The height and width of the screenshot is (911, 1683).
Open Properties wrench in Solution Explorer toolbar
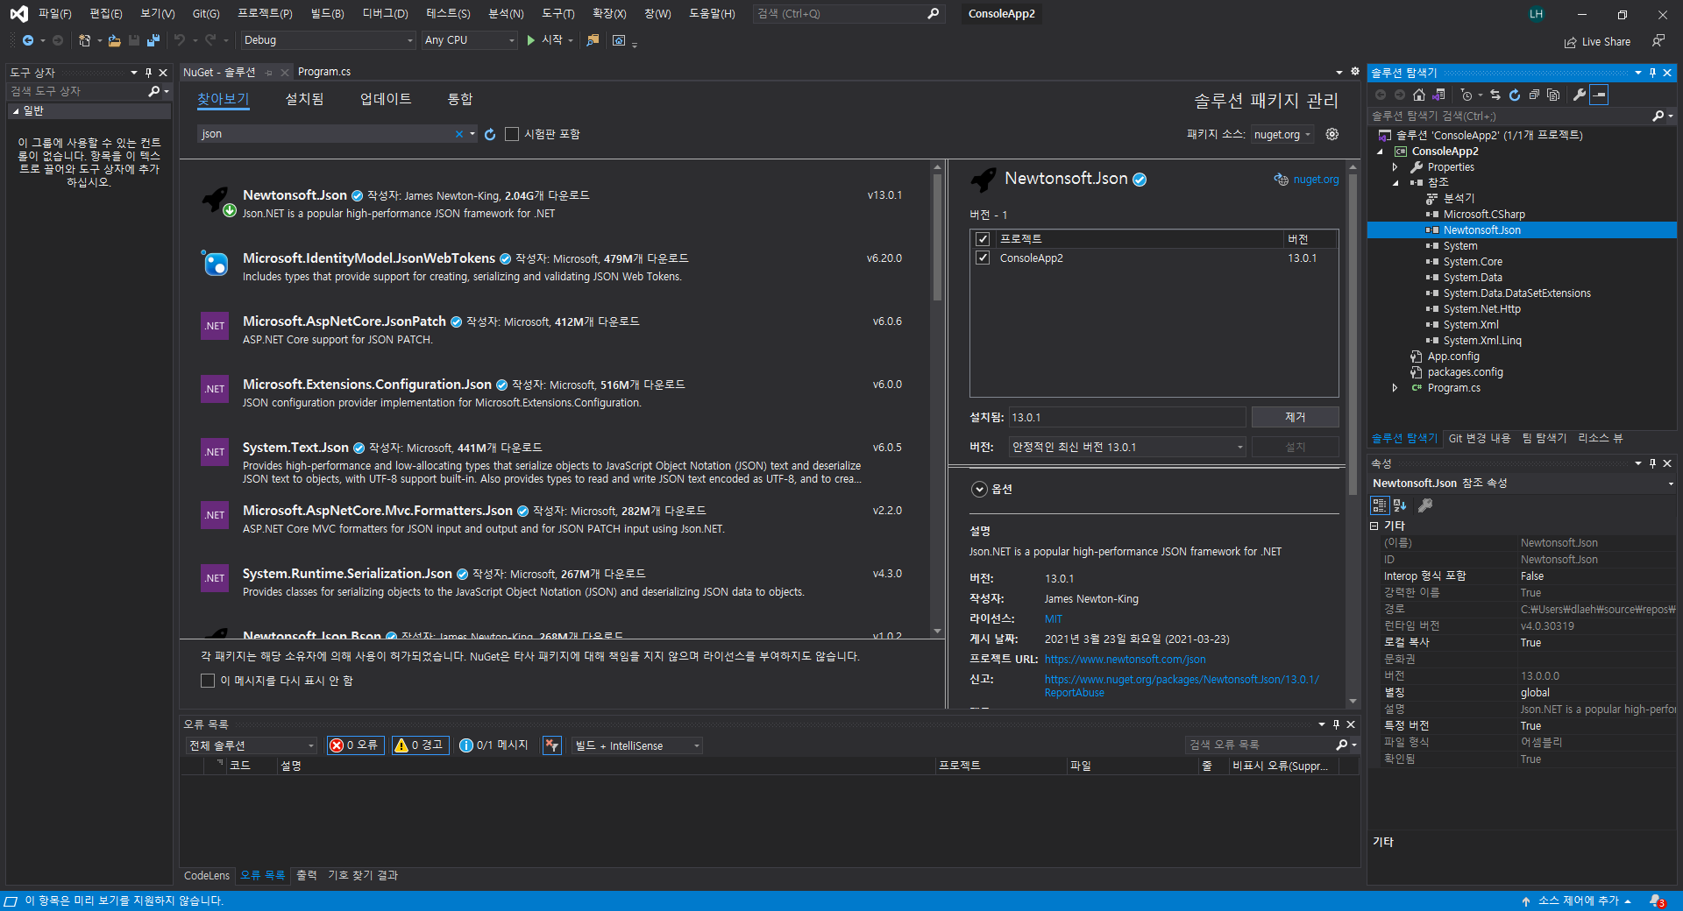pyautogui.click(x=1580, y=95)
